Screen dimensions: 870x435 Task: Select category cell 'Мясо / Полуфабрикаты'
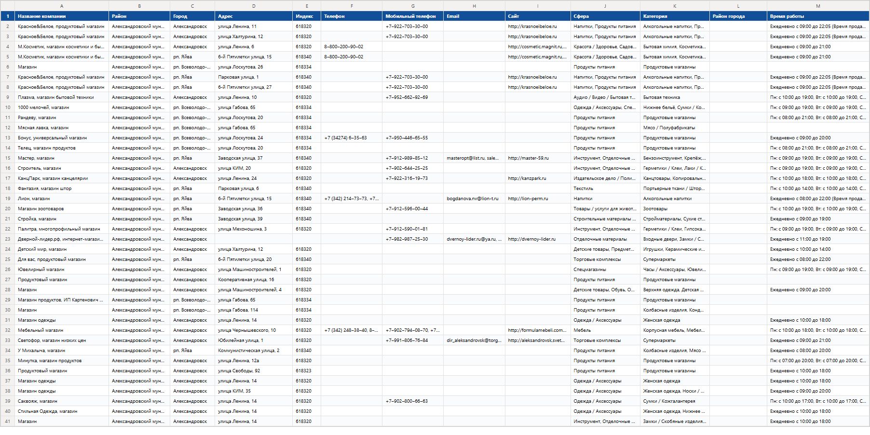pos(675,128)
